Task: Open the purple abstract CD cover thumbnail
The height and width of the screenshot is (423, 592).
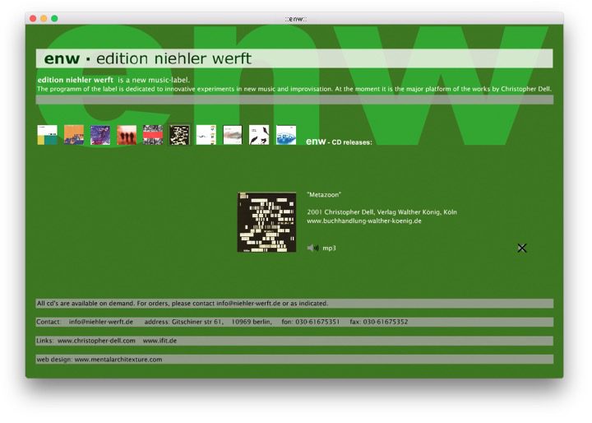Action: pos(100,135)
